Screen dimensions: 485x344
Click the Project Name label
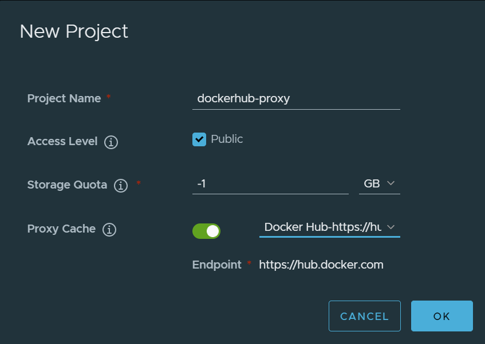coord(64,98)
